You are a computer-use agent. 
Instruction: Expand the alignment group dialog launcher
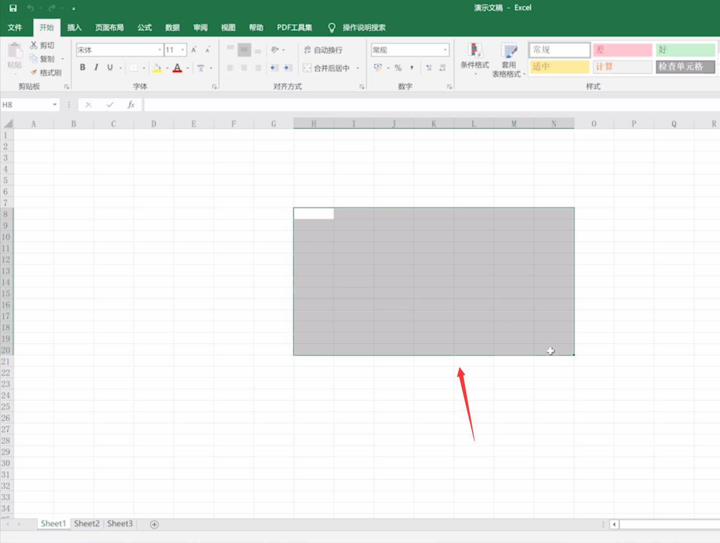pyautogui.click(x=362, y=86)
